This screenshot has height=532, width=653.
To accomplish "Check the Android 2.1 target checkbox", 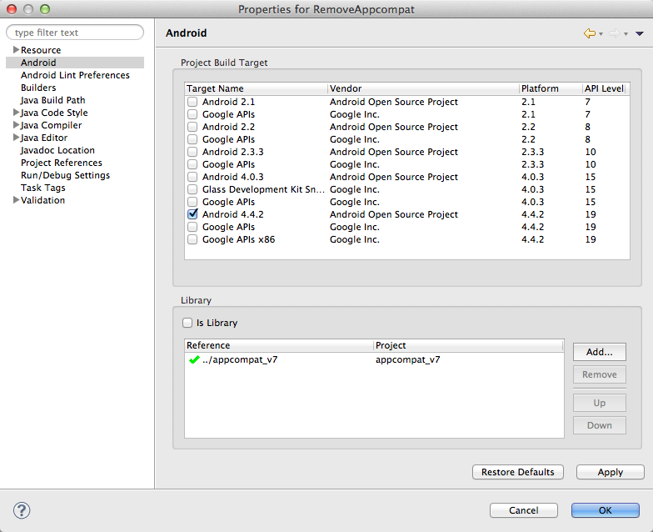I will pyautogui.click(x=192, y=102).
